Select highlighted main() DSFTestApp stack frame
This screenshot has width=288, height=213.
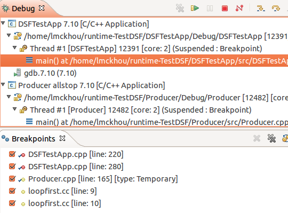pos(144,61)
